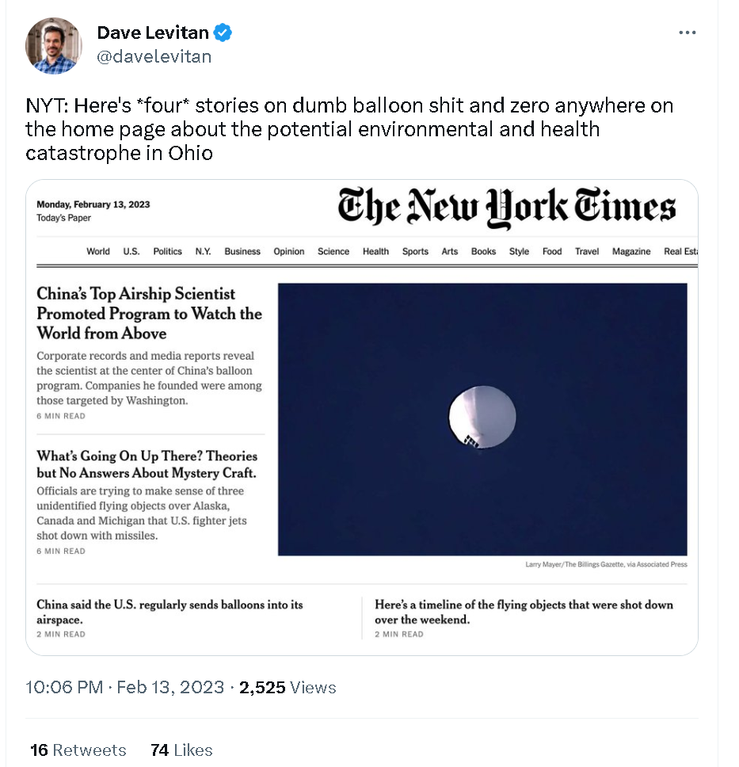Image resolution: width=739 pixels, height=767 pixels.
Task: Open China's Top Airship Scientist headline
Action: [149, 314]
